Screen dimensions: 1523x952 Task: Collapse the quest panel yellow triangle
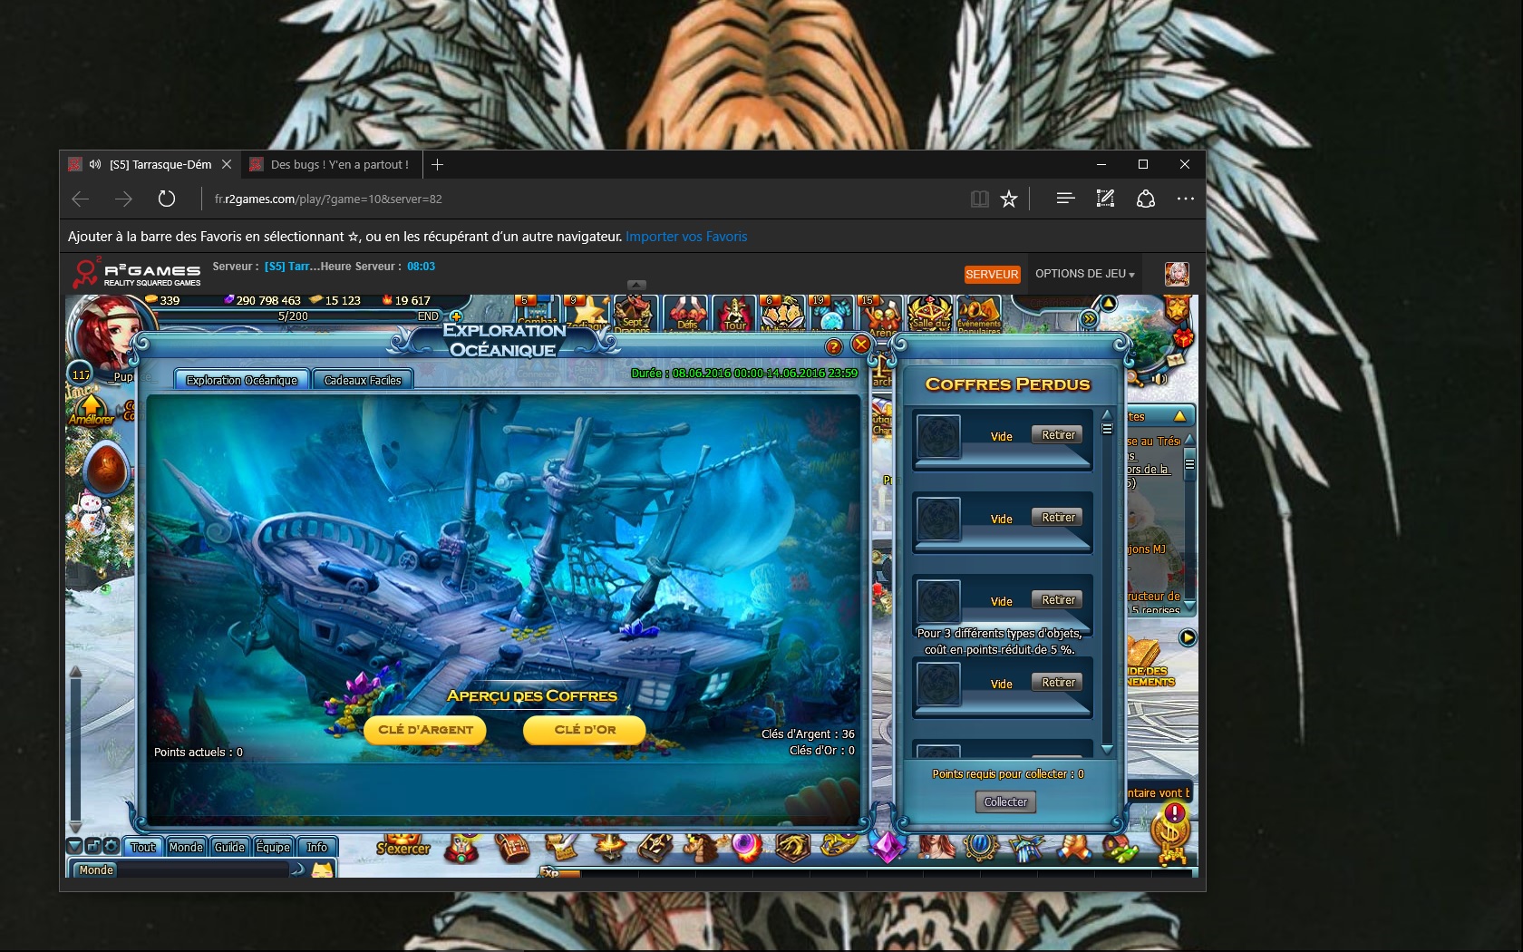pyautogui.click(x=1179, y=416)
